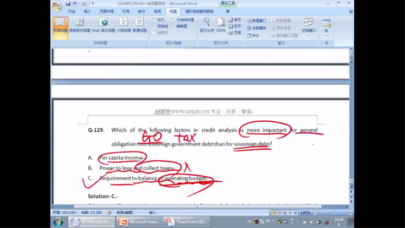Image resolution: width=405 pixels, height=228 pixels.
Task: Click 全部重排 (Arrange All)
Action: pos(256,28)
